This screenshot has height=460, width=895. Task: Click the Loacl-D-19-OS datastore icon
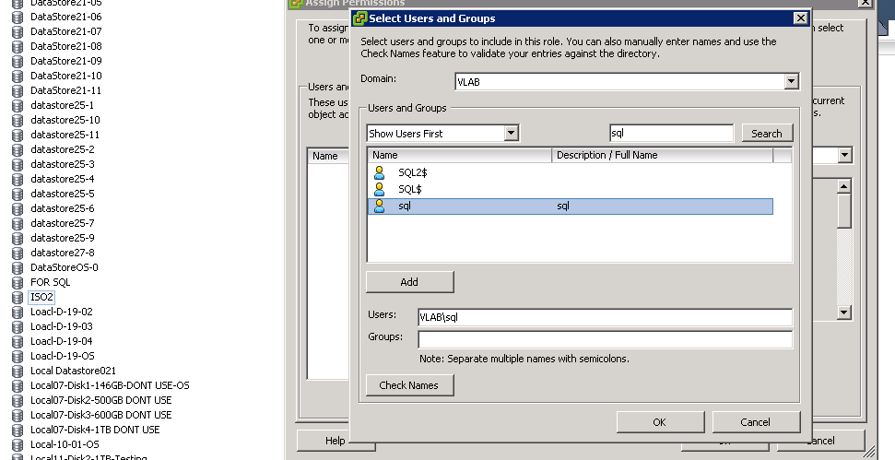(x=18, y=356)
